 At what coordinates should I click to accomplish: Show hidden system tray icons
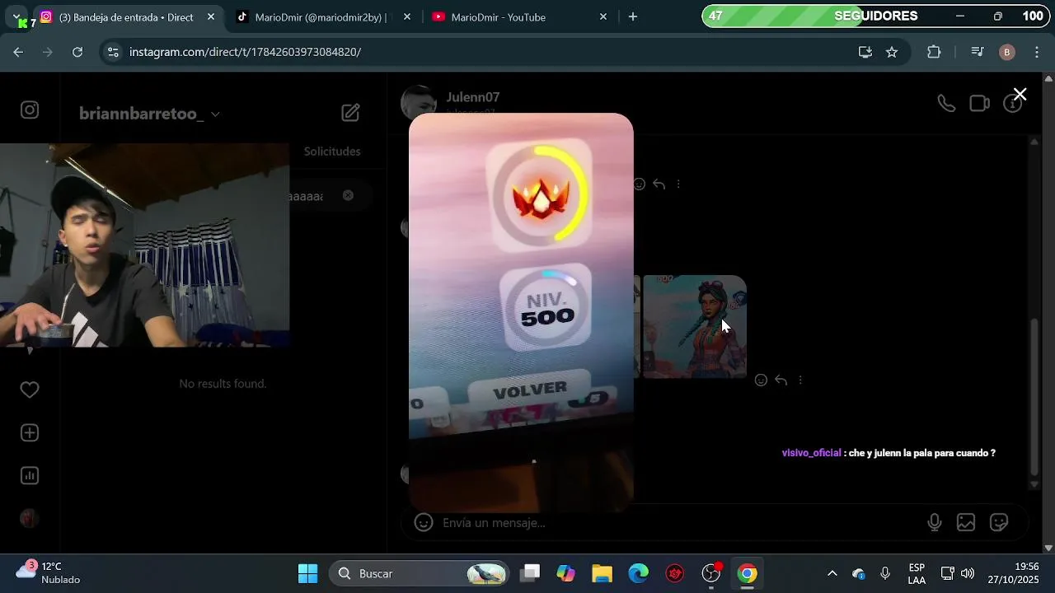(x=832, y=573)
